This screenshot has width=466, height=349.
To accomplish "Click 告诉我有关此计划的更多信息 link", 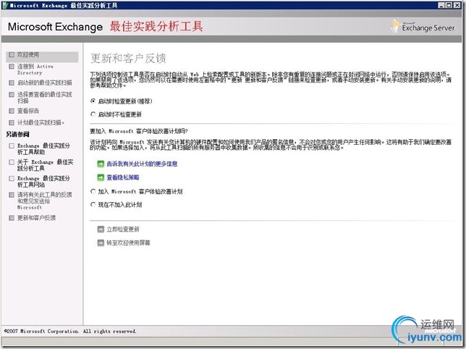I will click(142, 164).
